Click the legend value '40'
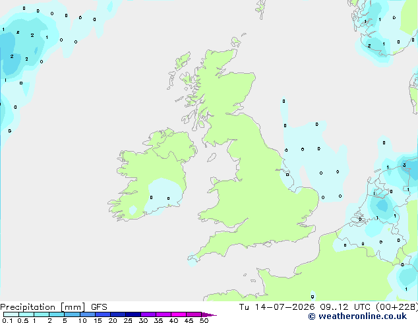This screenshot has height=323, width=418. click(x=173, y=320)
